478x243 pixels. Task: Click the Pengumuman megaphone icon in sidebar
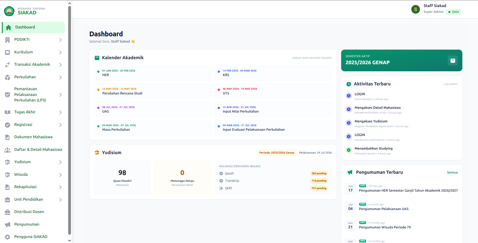pyautogui.click(x=8, y=225)
